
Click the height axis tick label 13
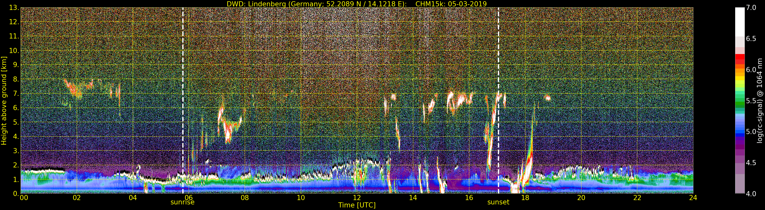pyautogui.click(x=14, y=8)
